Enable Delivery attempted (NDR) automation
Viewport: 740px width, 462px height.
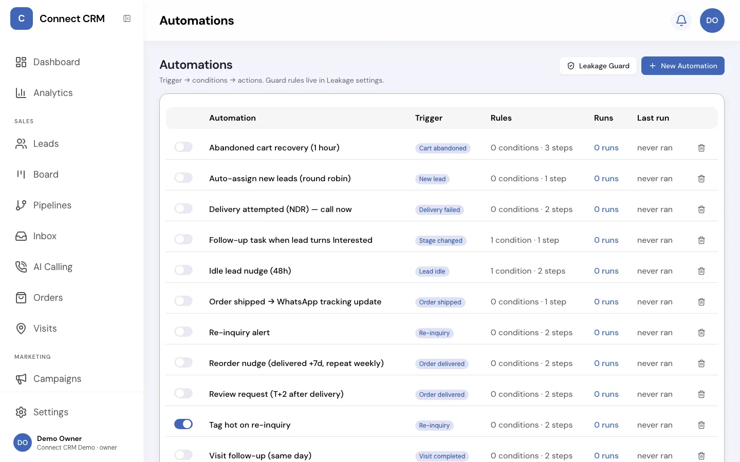pos(183,208)
